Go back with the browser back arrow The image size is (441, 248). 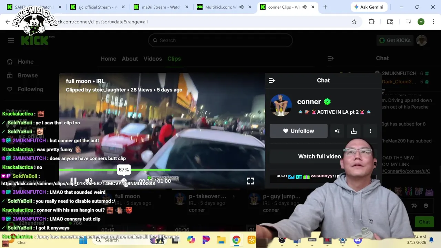8,22
